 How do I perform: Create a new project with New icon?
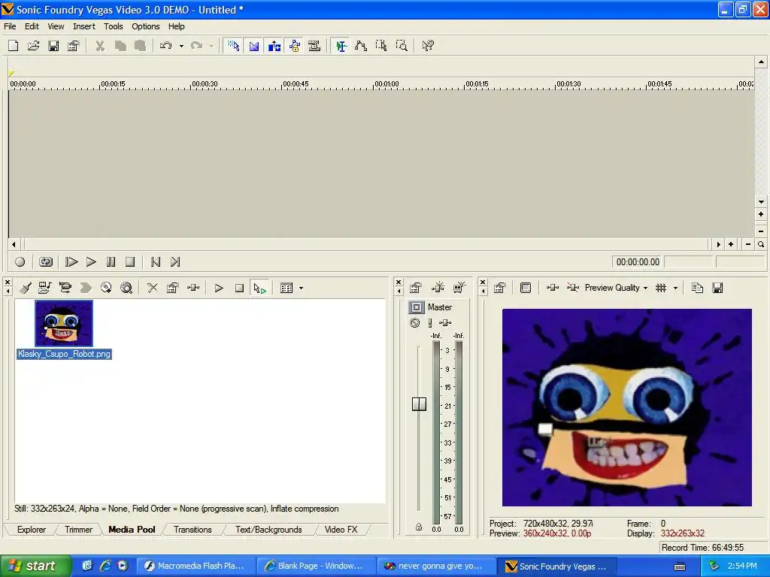pos(14,46)
